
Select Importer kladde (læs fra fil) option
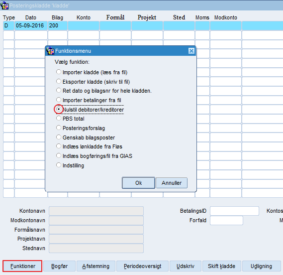pos(59,72)
